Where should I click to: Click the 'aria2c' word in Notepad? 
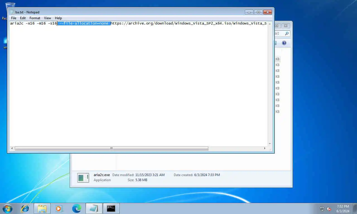tap(17, 23)
